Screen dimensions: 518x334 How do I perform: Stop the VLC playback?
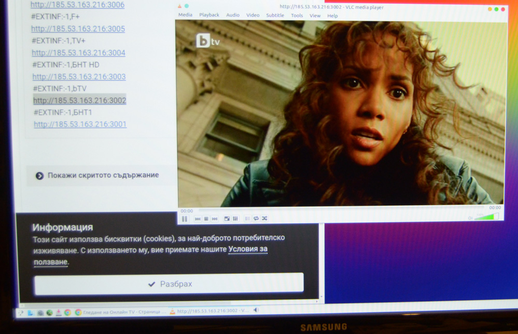tap(206, 219)
